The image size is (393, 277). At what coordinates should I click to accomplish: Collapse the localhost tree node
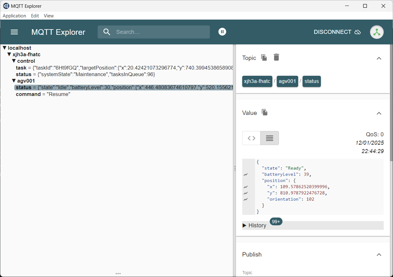(5, 48)
